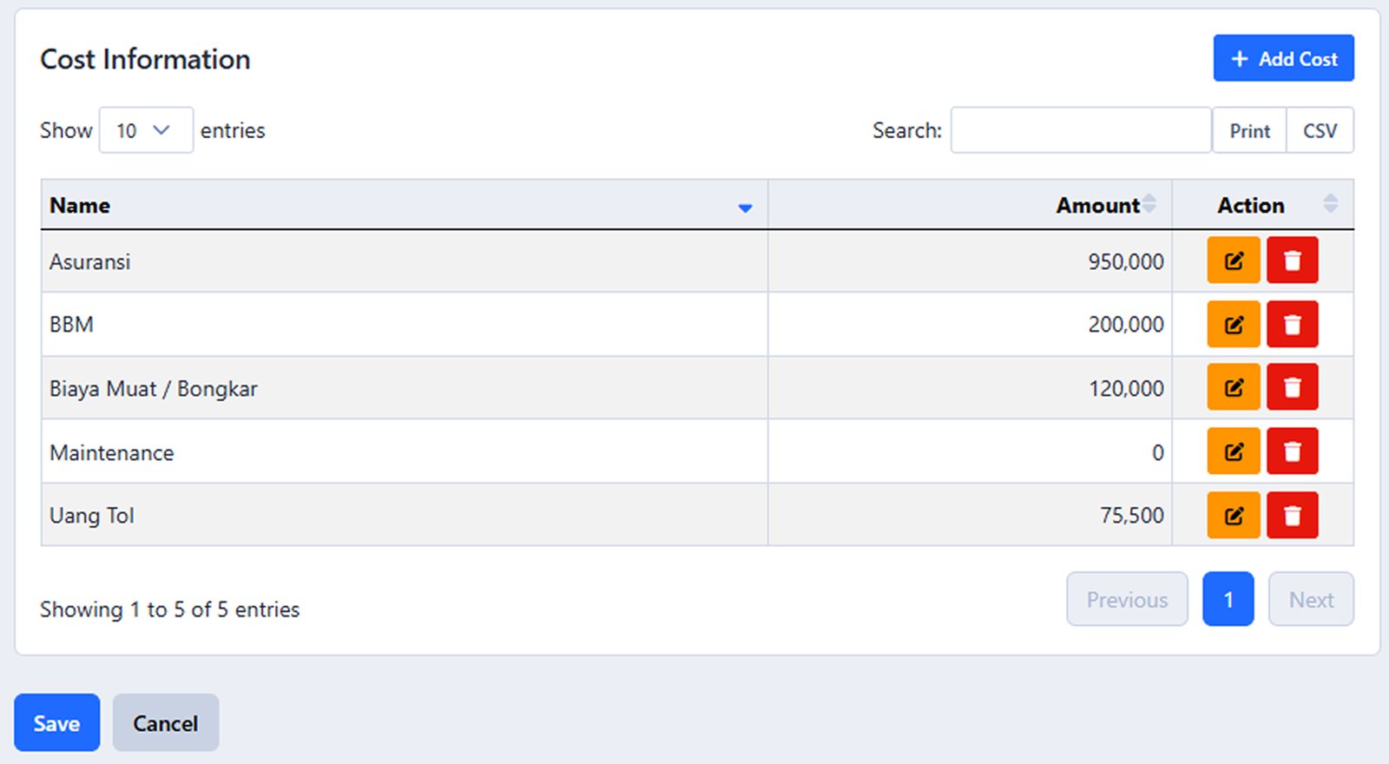Edit the Asuransi cost entry
Screen dimensions: 1389x764
pos(1233,260)
